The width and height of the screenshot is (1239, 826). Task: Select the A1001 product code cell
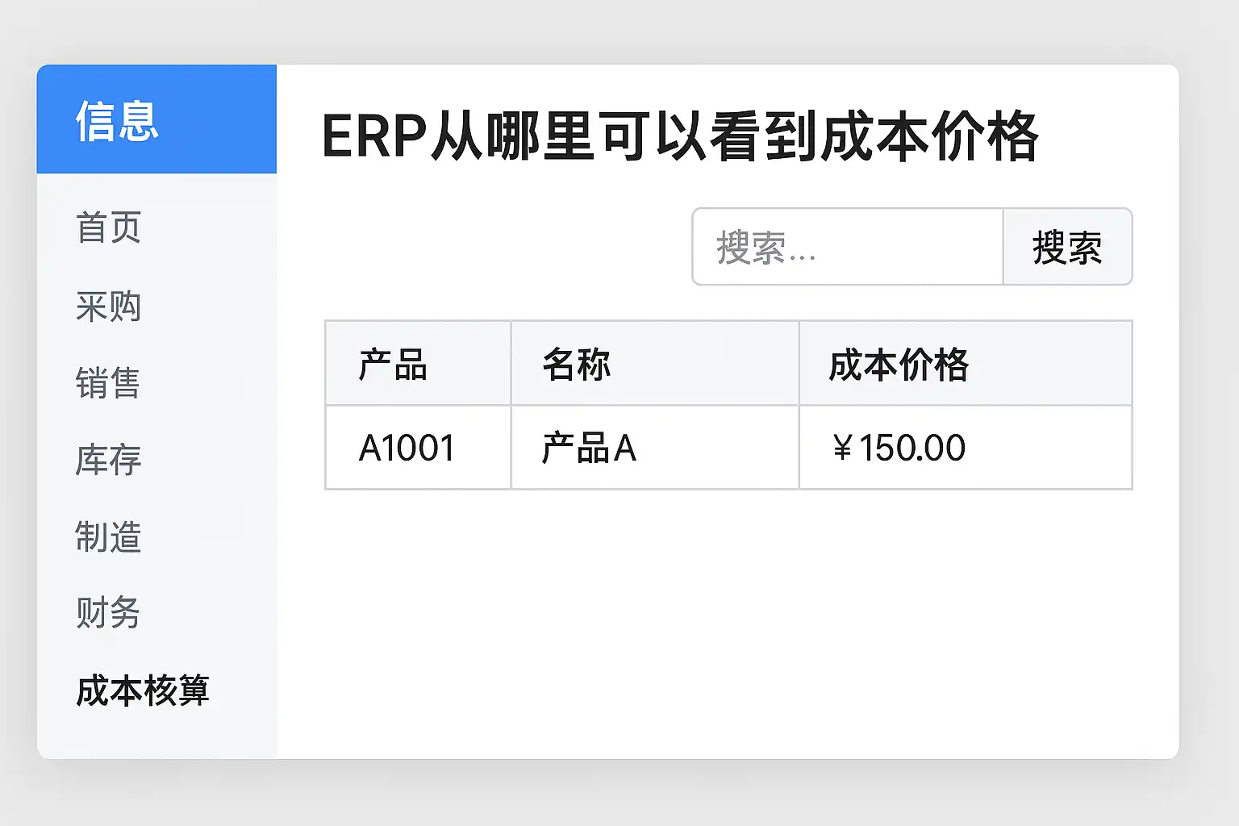[x=407, y=448]
